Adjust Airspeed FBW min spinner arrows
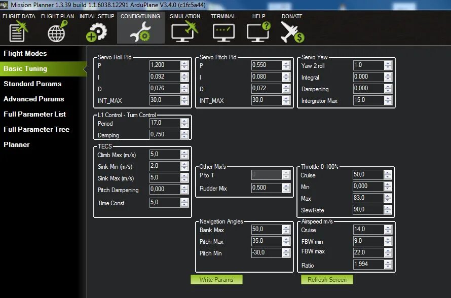Image resolution: width=451 pixels, height=298 pixels. tap(388, 241)
